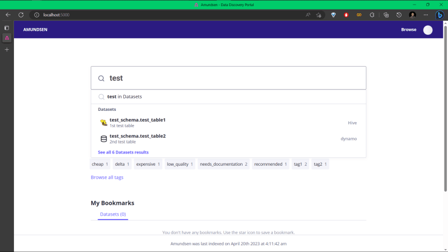This screenshot has height=252, width=448.
Task: Open Collections icon in browser toolbar
Action: (x=386, y=15)
